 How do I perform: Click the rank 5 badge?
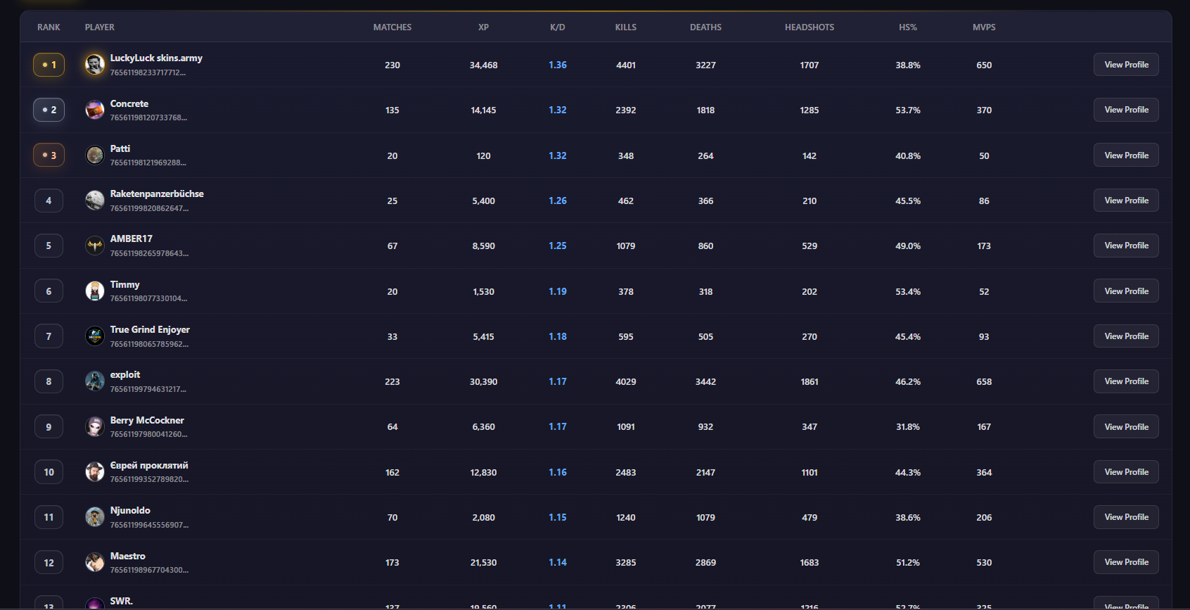[x=49, y=246]
